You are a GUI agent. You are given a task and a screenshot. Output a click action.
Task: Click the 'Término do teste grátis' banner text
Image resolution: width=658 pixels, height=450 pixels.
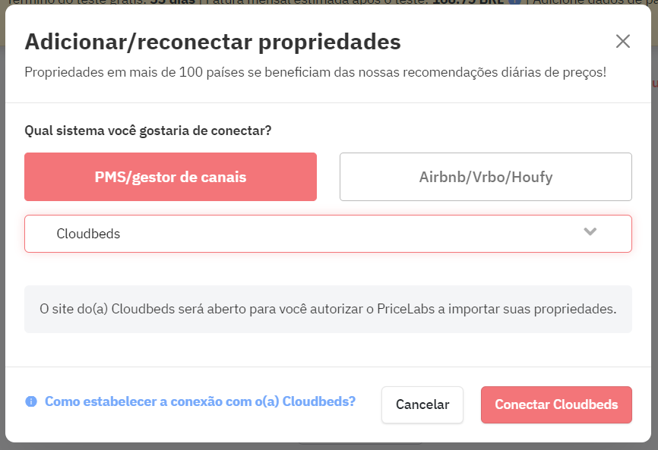pos(78,2)
